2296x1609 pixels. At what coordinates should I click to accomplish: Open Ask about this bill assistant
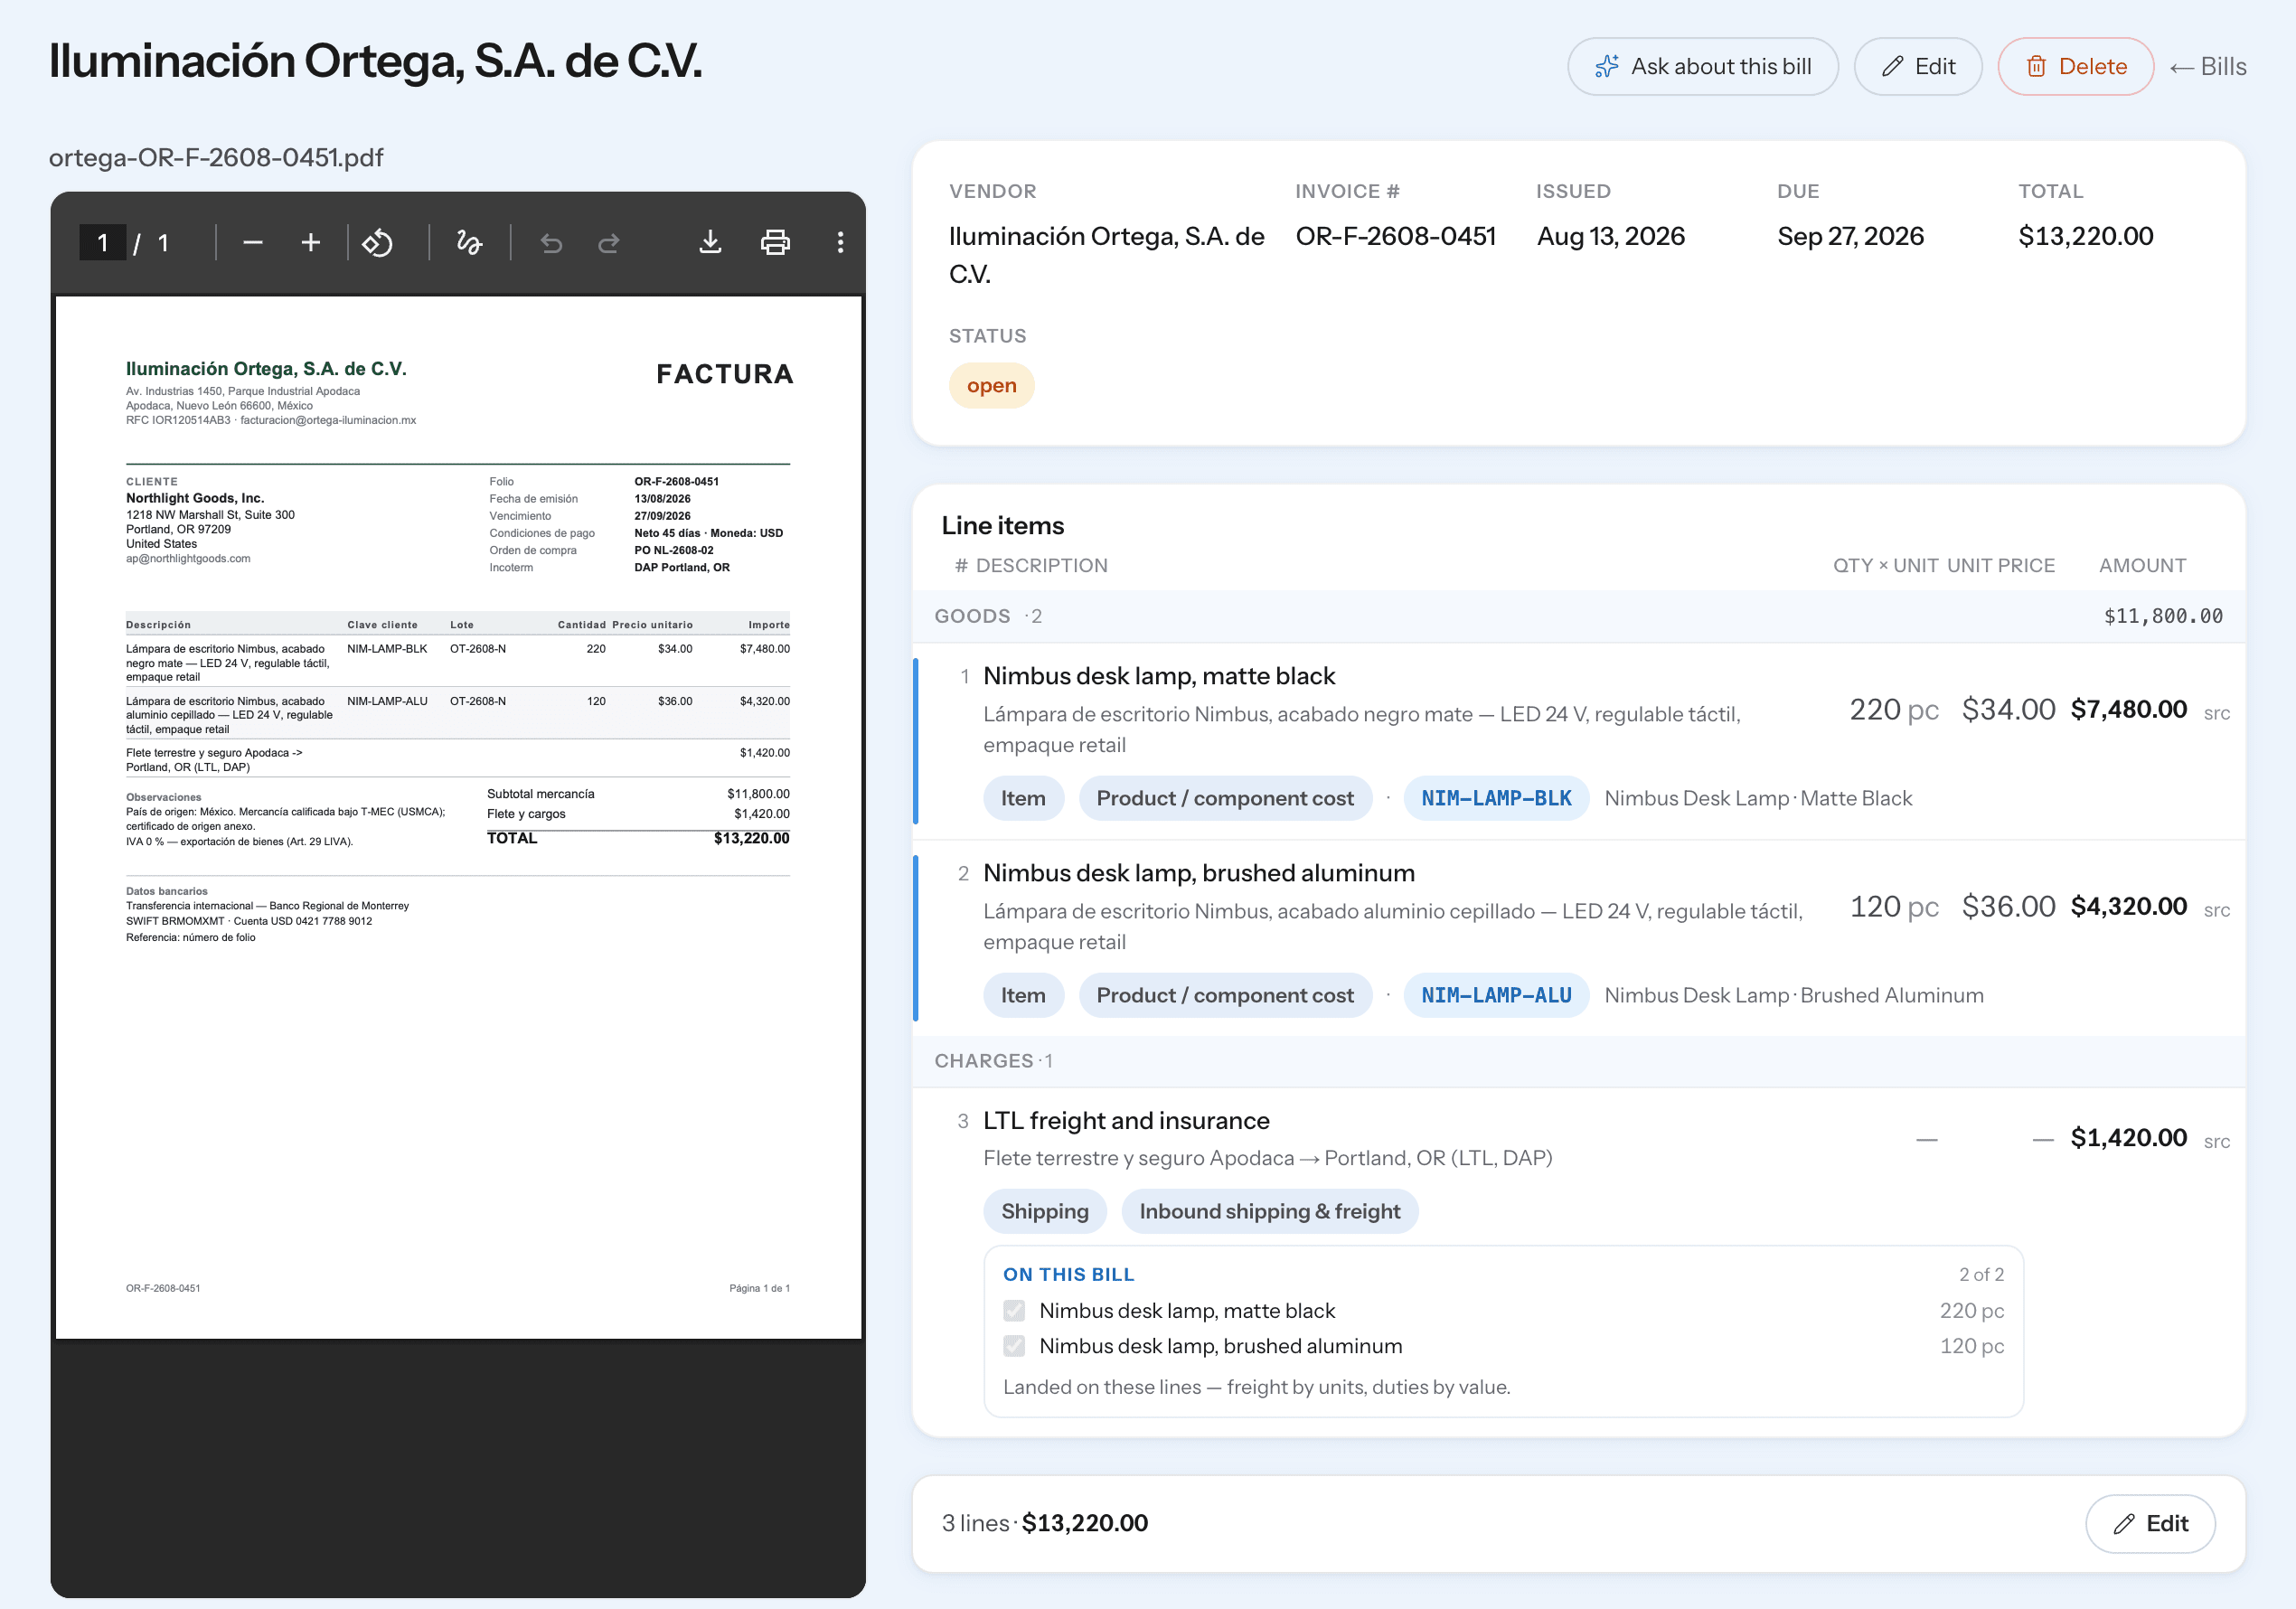tap(1702, 67)
